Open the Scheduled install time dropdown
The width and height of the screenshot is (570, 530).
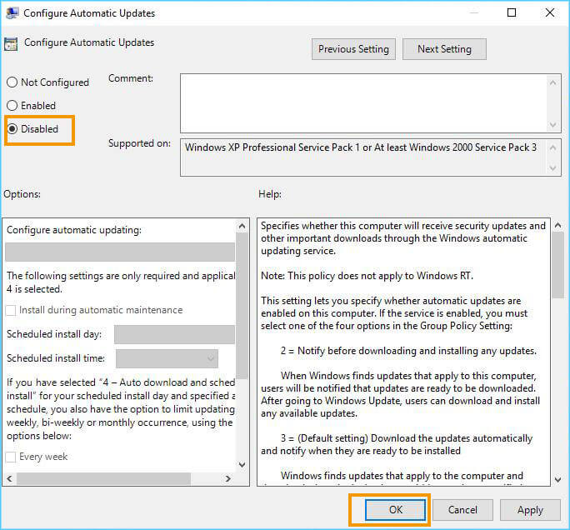[x=167, y=358]
